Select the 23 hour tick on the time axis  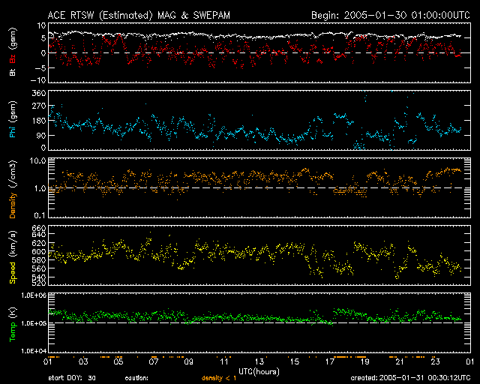click(x=434, y=362)
